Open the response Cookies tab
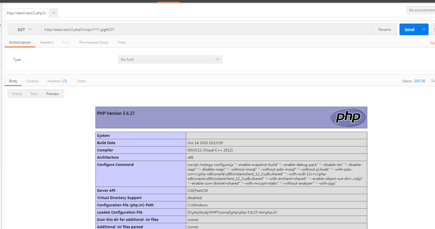The image size is (435, 229). pos(32,81)
